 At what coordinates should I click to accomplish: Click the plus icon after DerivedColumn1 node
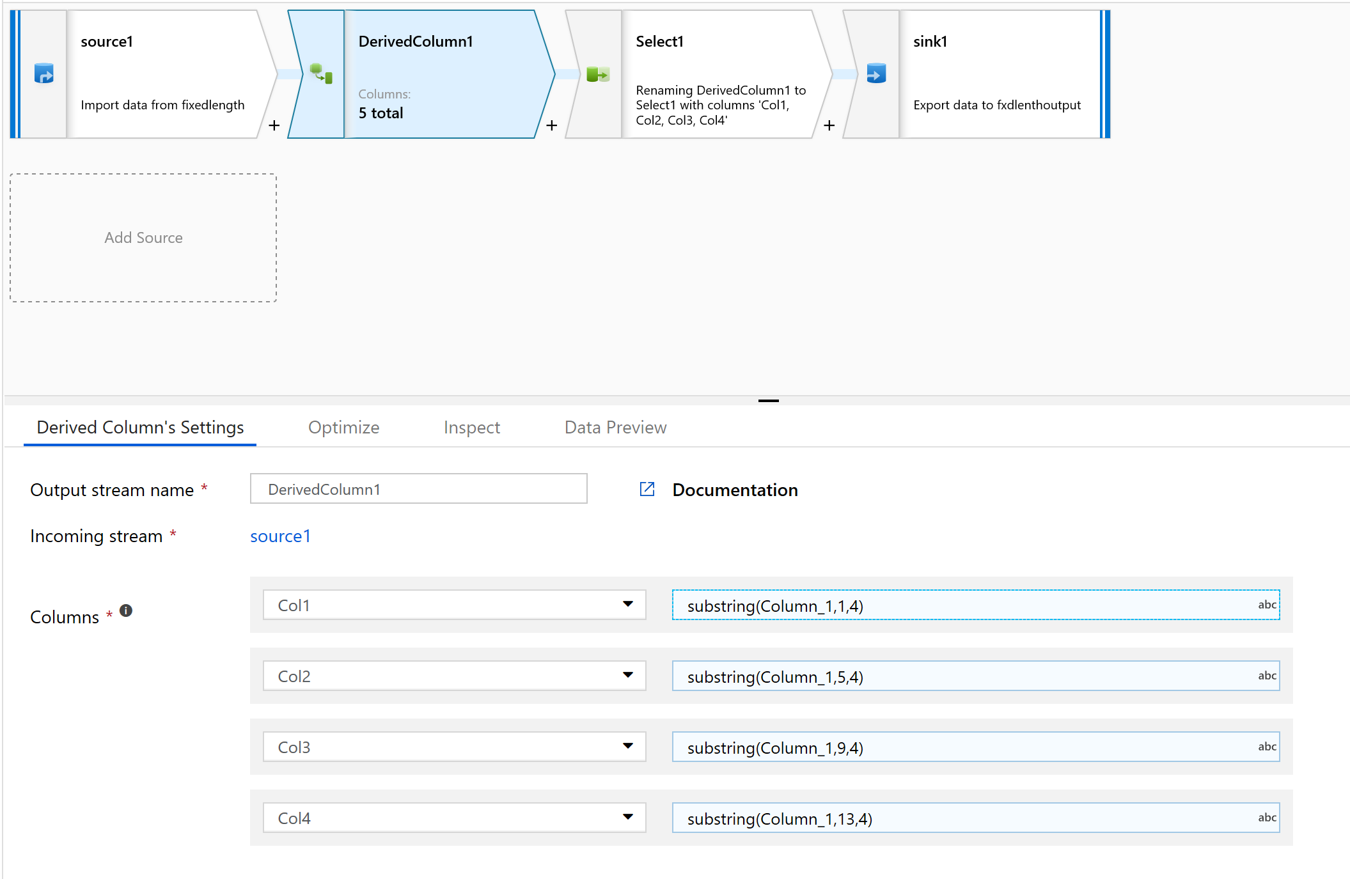click(552, 125)
